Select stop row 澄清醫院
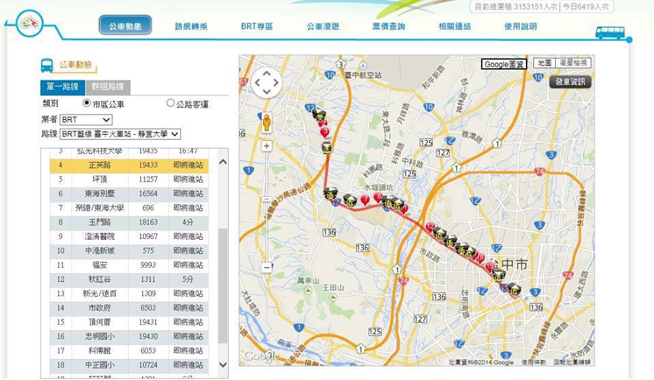Viewport: 654px width, 380px height. click(129, 236)
